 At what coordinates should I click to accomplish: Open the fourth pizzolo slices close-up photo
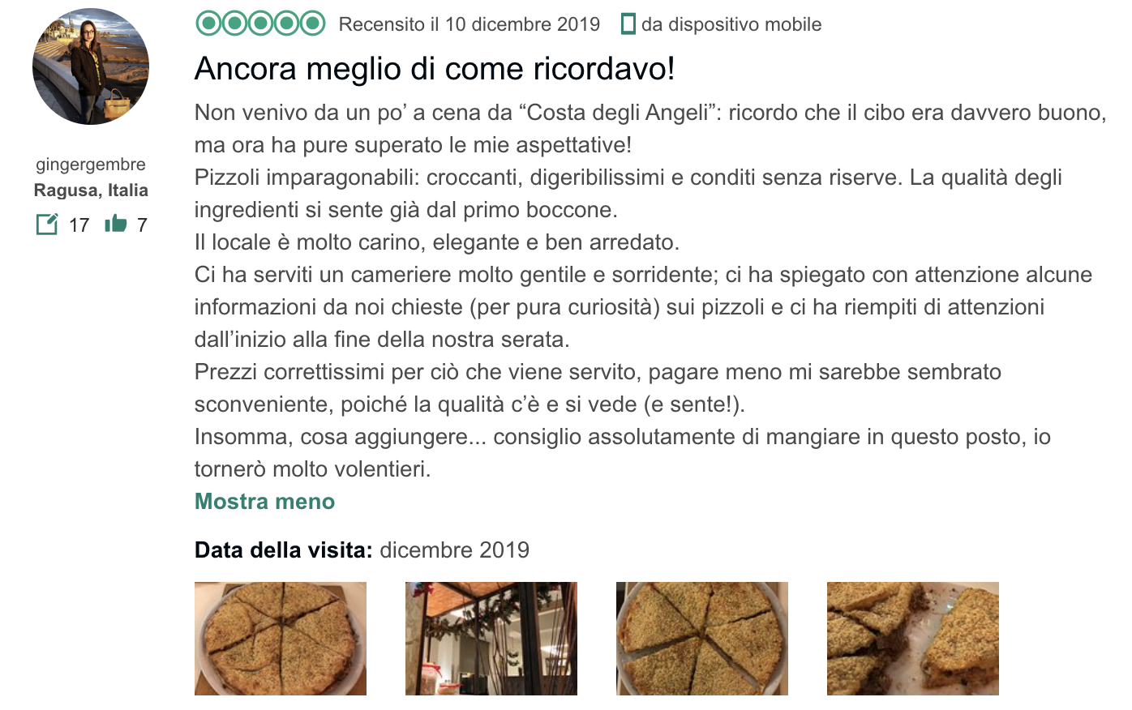(x=913, y=639)
